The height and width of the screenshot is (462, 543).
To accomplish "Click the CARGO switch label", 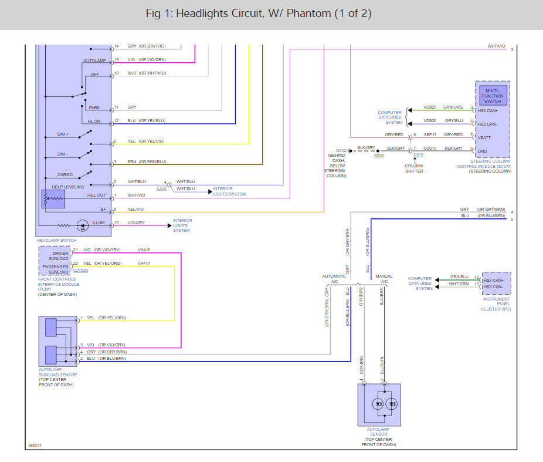I will 65,175.
